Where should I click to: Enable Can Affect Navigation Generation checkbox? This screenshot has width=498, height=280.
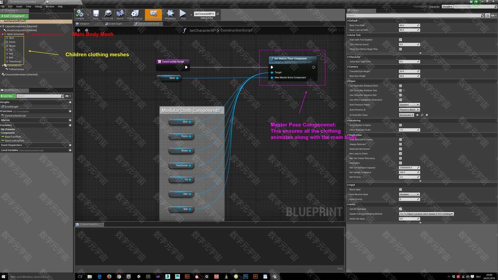[x=400, y=100]
